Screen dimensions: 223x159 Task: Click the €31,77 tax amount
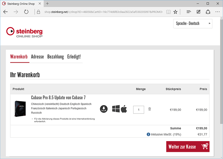(x=202, y=134)
